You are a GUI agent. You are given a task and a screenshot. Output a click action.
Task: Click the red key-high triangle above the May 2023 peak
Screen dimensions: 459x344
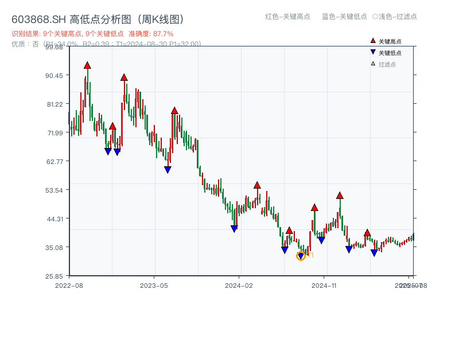(174, 111)
